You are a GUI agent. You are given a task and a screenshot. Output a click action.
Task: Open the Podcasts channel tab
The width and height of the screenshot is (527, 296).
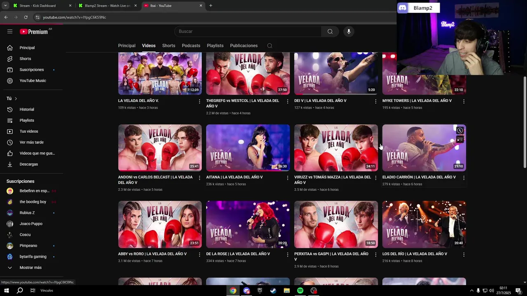pos(191,46)
